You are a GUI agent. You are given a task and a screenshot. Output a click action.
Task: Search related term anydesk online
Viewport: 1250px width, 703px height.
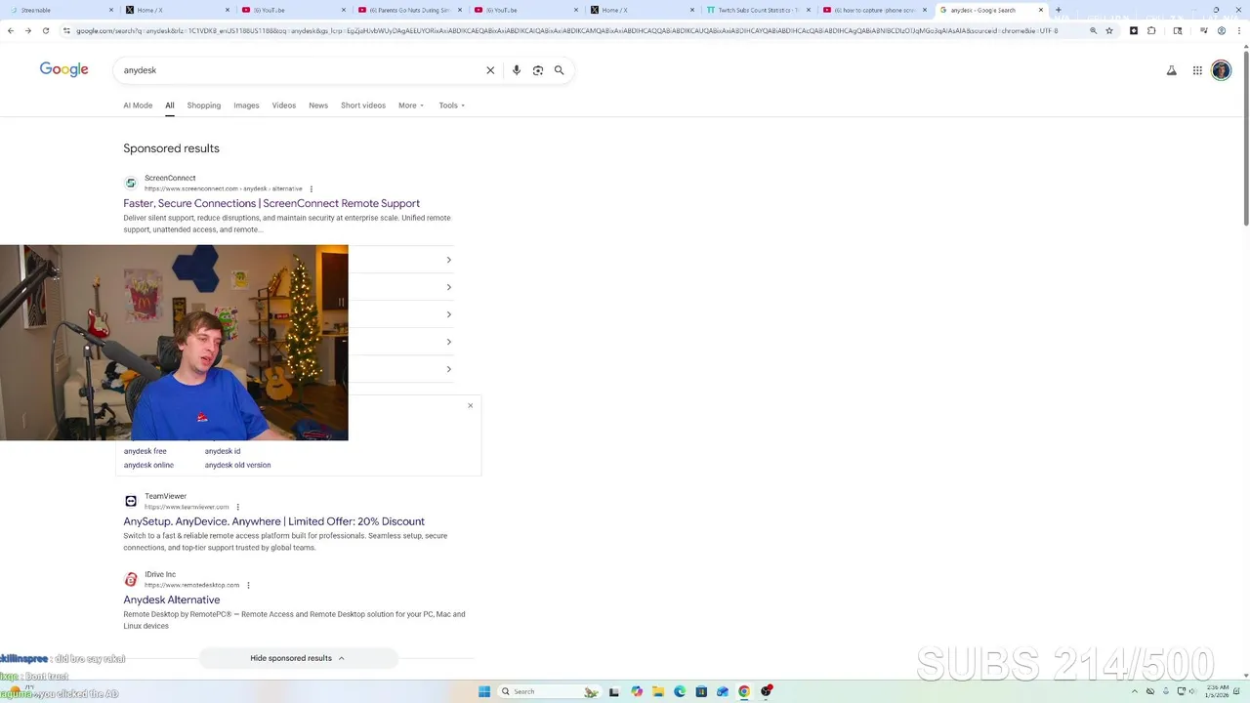148,465
